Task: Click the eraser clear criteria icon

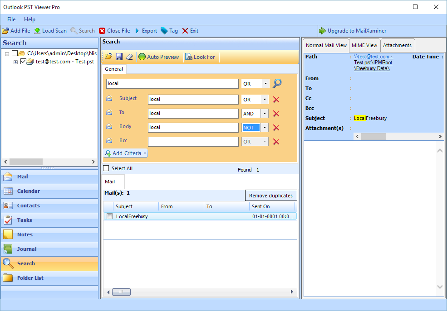Action: [129, 57]
